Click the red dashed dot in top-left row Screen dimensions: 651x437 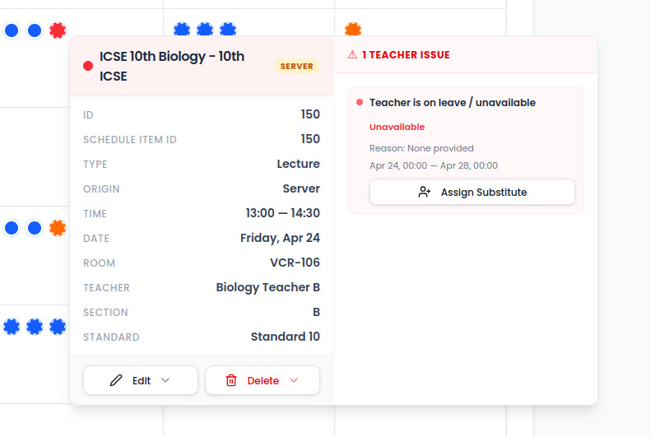click(x=58, y=30)
